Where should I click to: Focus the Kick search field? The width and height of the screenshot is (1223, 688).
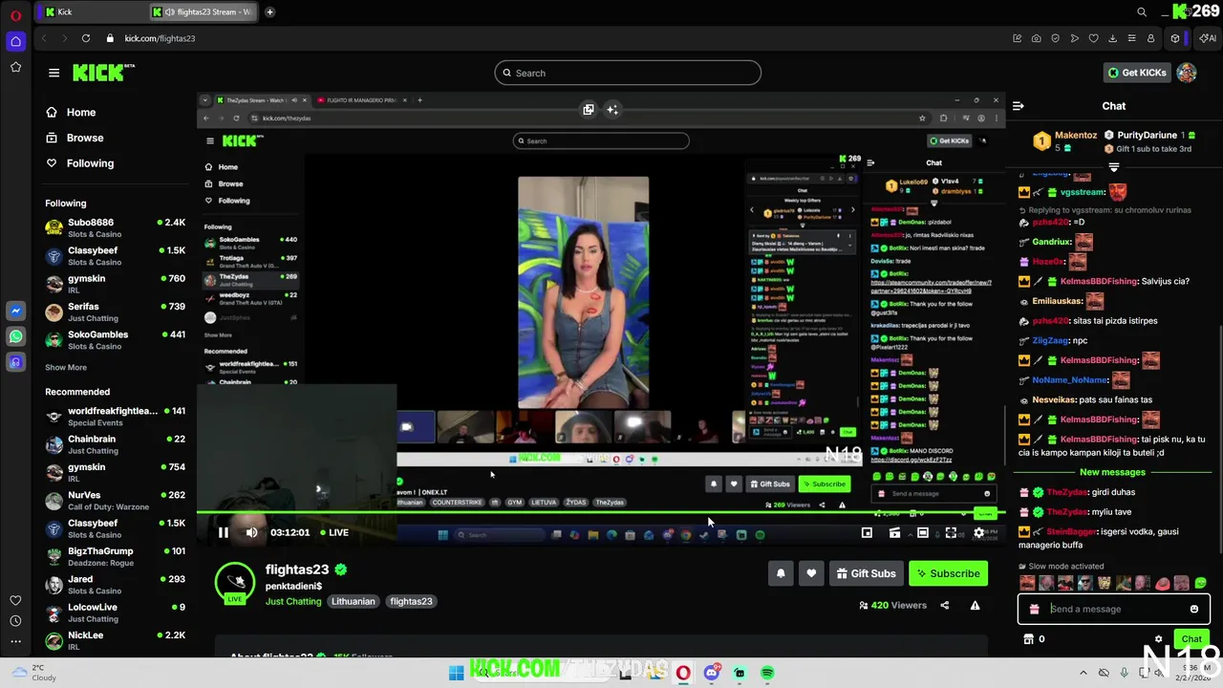[628, 73]
